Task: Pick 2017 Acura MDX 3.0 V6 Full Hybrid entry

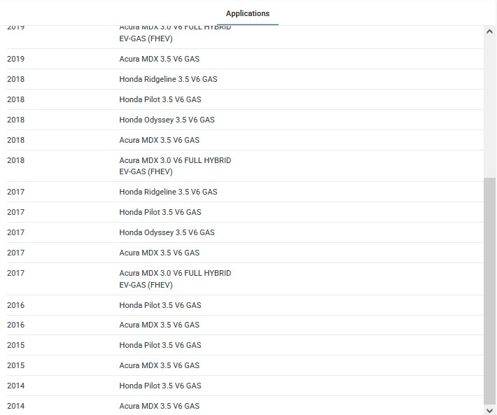Action: pyautogui.click(x=245, y=279)
